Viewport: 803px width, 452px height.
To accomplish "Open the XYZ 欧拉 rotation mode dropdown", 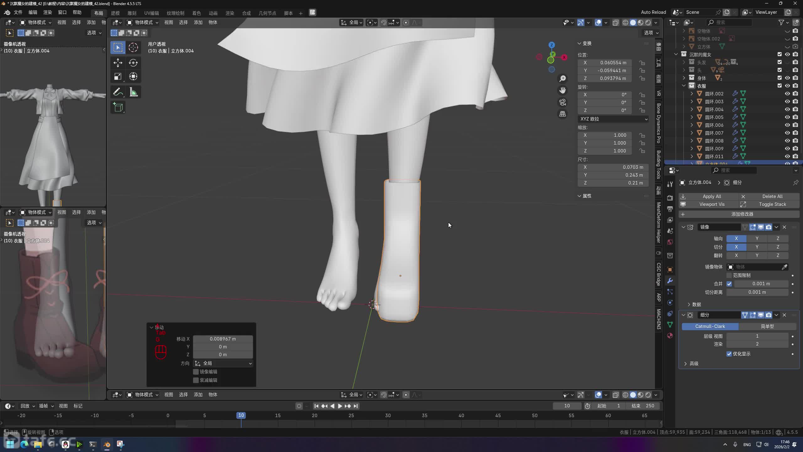I will (613, 119).
